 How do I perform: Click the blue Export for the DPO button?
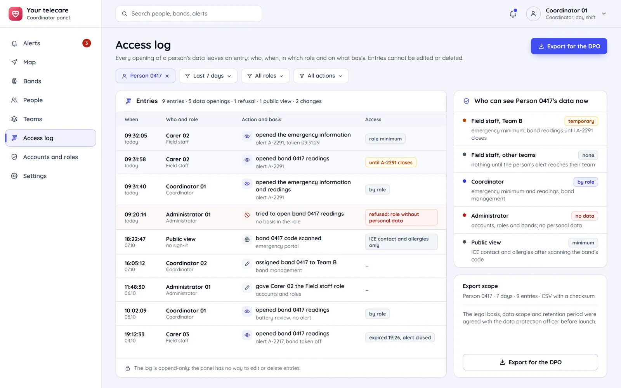click(569, 46)
